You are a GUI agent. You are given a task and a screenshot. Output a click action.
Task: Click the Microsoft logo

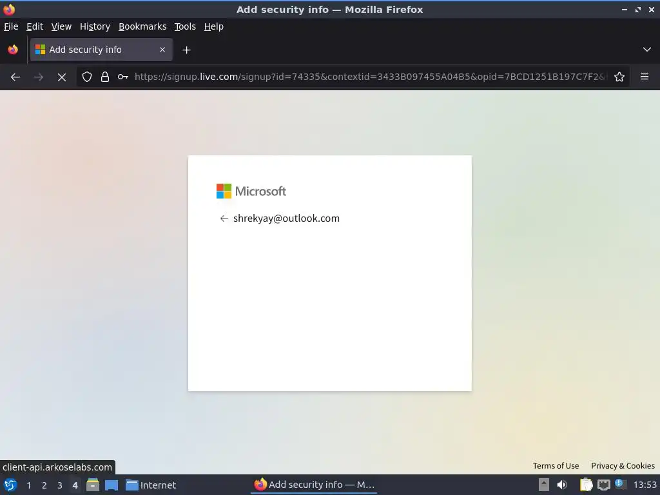coord(251,191)
